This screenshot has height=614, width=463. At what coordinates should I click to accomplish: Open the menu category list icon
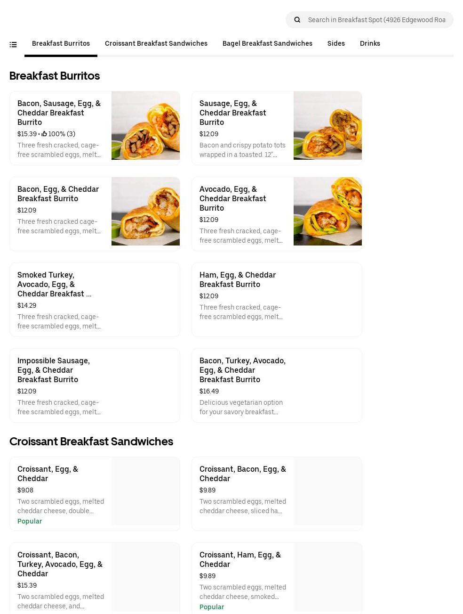[x=13, y=45]
